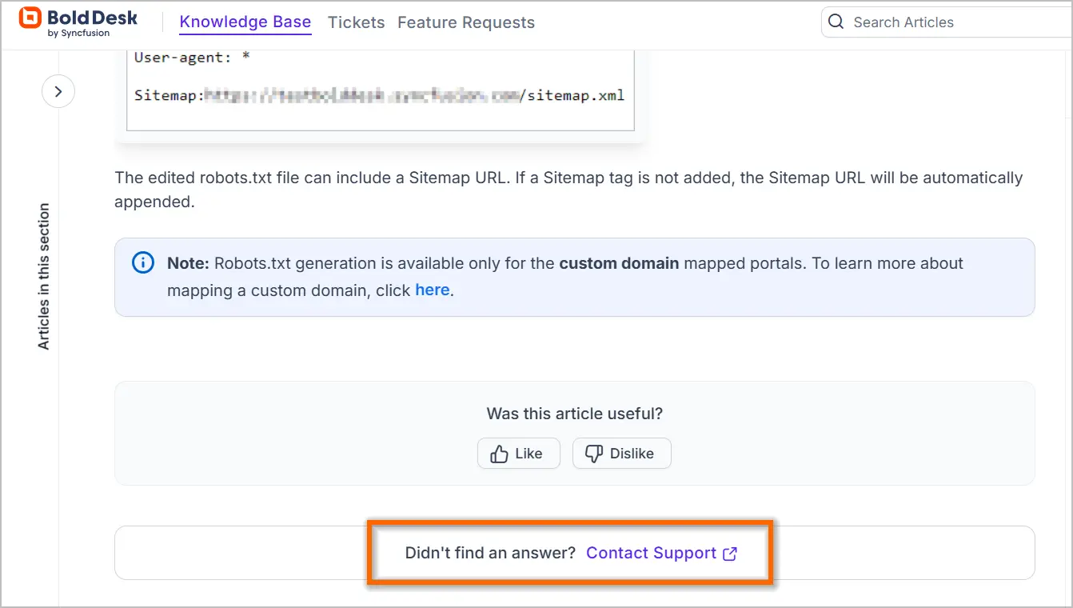Click the info icon in the Note box

pyautogui.click(x=143, y=263)
